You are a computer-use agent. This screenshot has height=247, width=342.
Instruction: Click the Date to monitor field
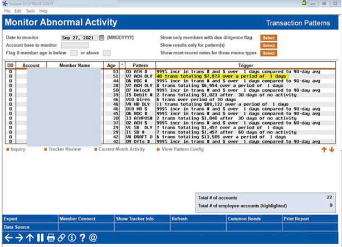click(x=79, y=38)
